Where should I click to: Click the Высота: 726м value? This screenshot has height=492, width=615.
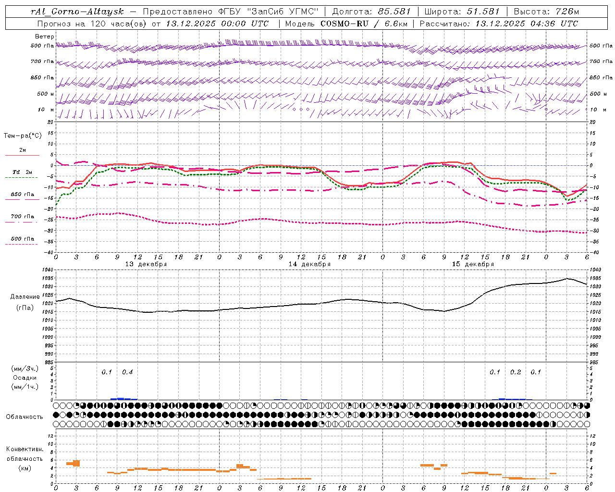click(x=546, y=12)
